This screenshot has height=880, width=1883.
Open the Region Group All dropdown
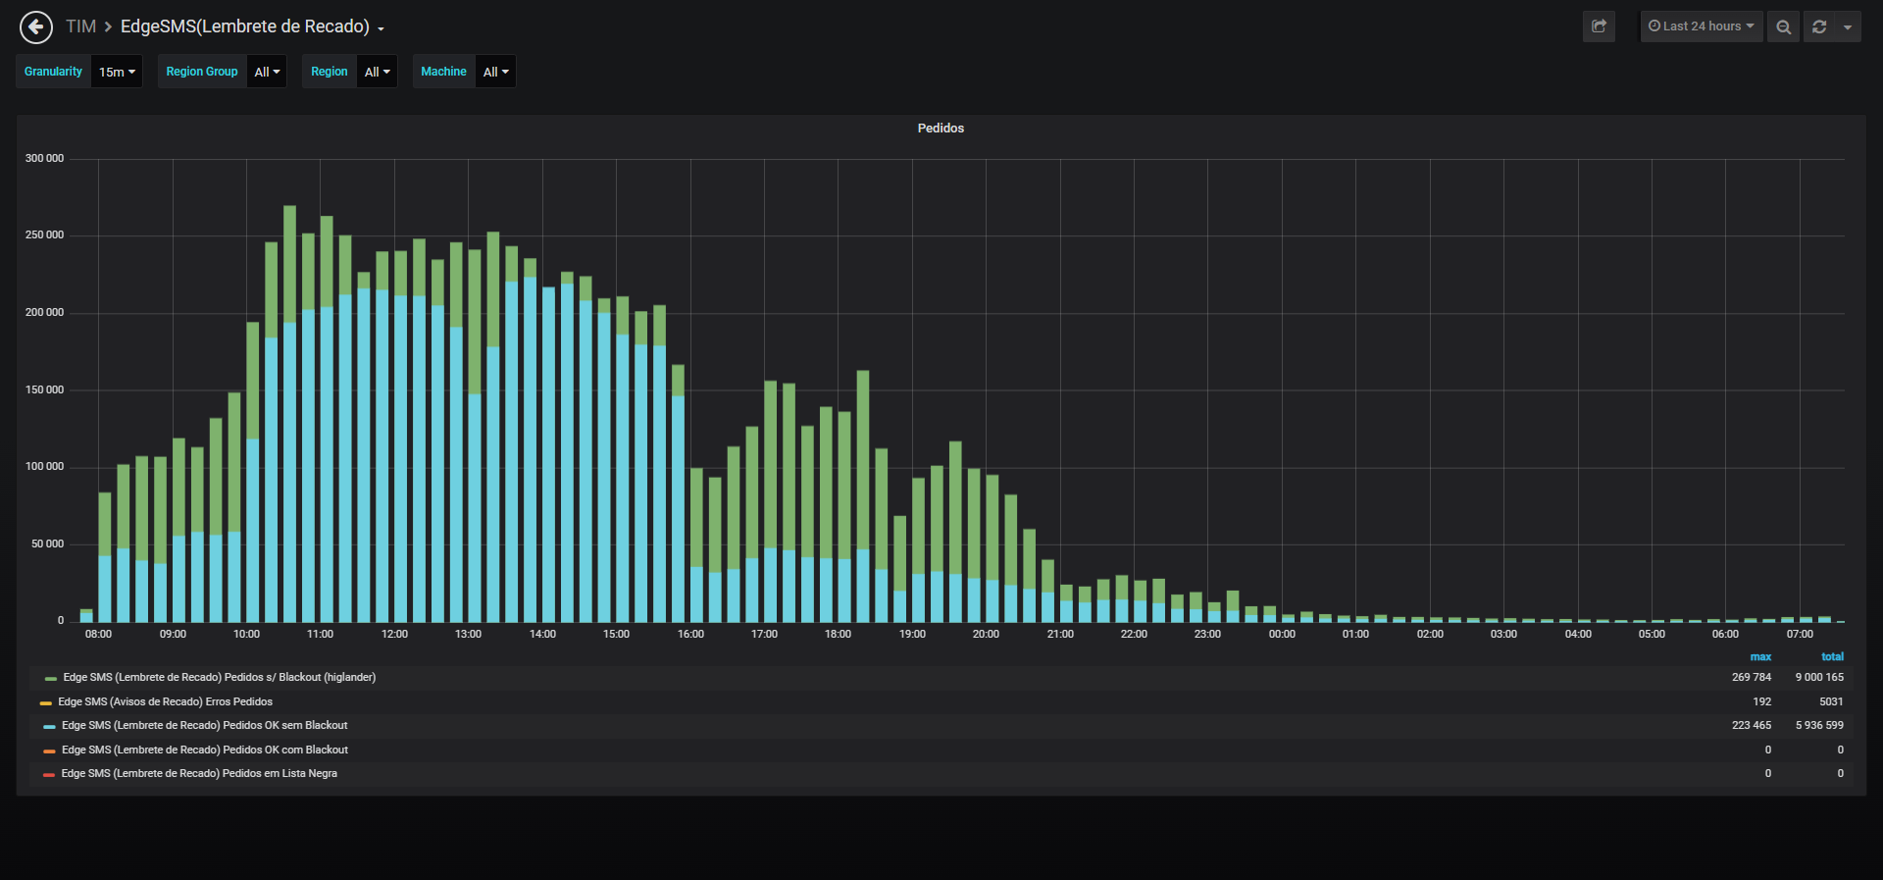(267, 72)
